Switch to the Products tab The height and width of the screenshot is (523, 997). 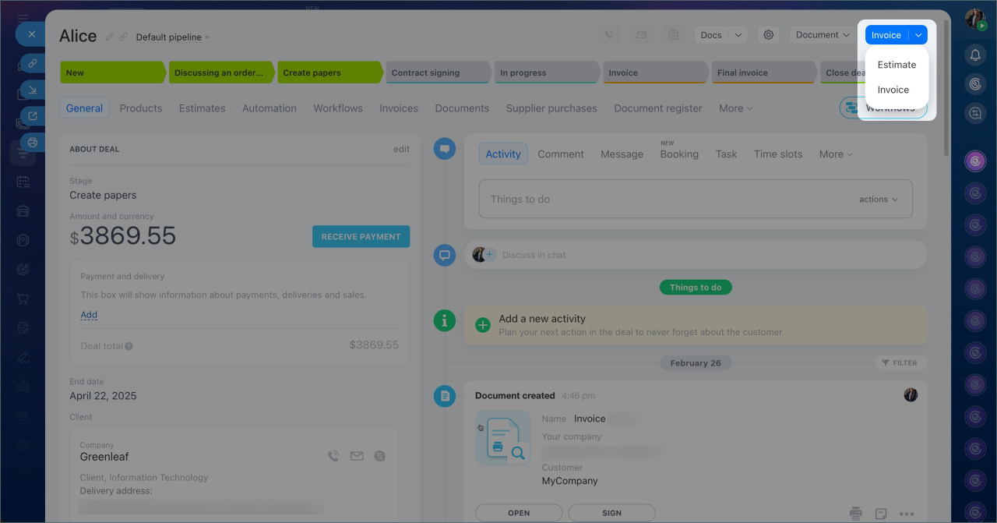click(x=141, y=108)
